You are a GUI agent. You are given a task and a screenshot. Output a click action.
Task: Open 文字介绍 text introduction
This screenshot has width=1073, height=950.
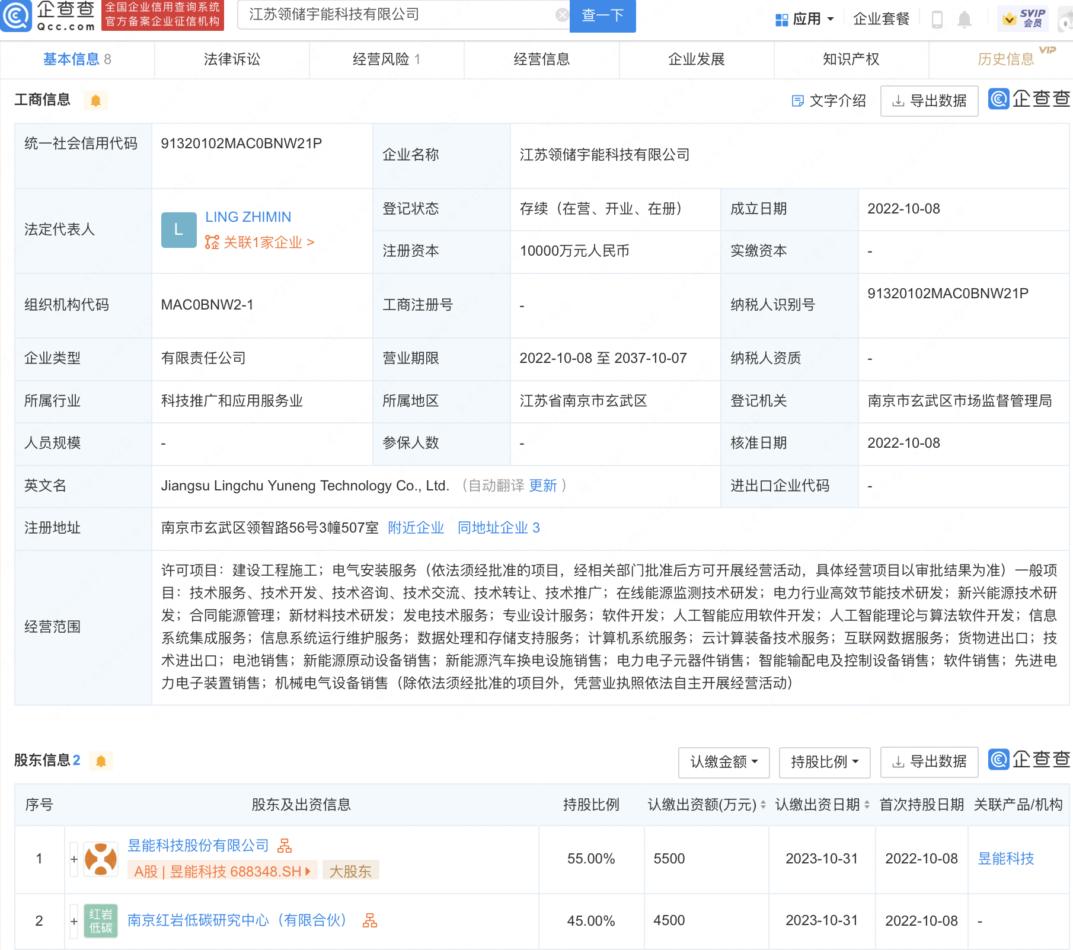[x=829, y=101]
